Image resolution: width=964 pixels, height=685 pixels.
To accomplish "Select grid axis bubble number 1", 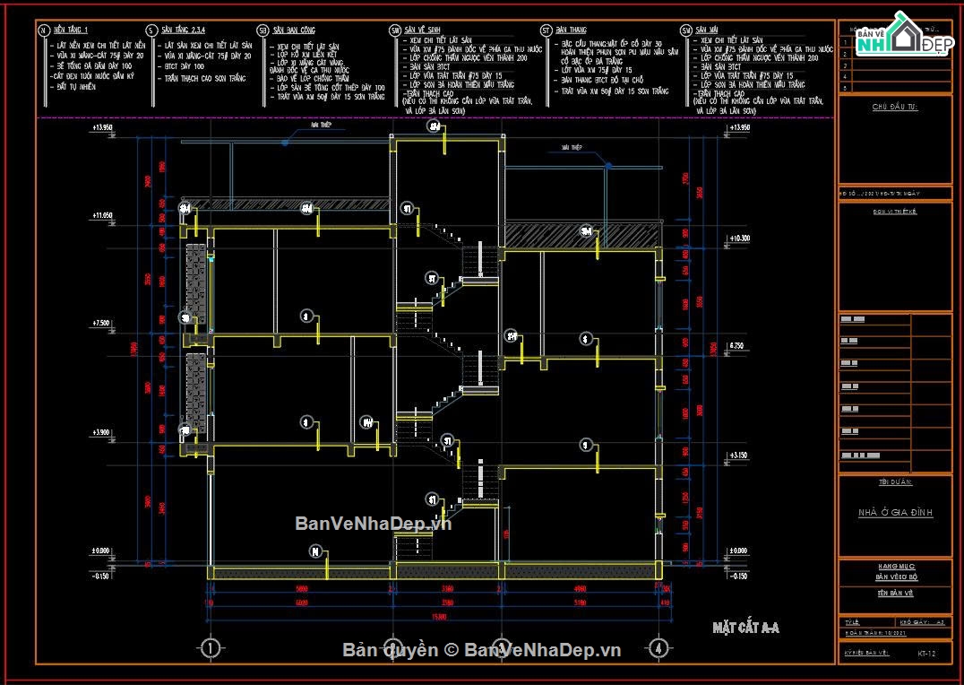I will pyautogui.click(x=210, y=647).
